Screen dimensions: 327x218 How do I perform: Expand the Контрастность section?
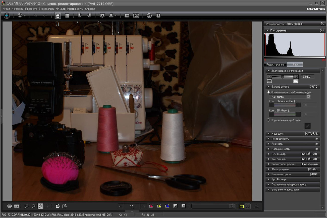(293, 139)
